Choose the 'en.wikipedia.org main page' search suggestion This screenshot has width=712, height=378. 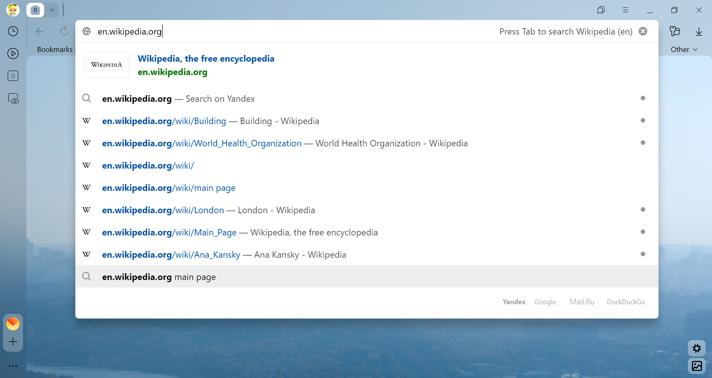159,277
